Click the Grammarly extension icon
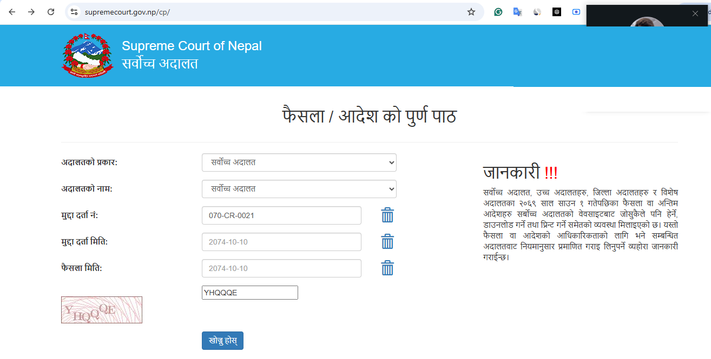711x359 pixels. point(498,12)
